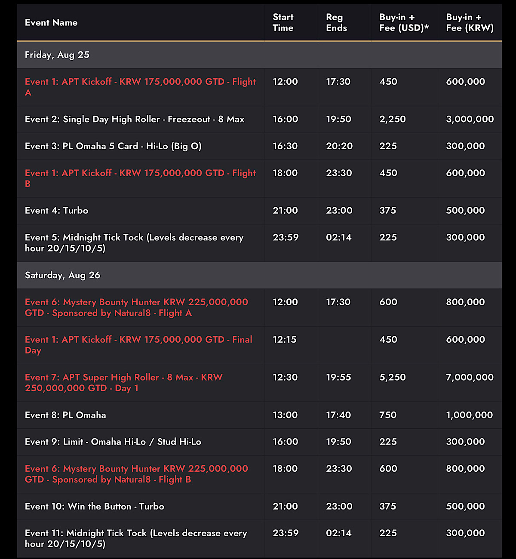516x559 pixels.
Task: Open Event 1 APT Kickoff Flight A link
Action: [140, 87]
